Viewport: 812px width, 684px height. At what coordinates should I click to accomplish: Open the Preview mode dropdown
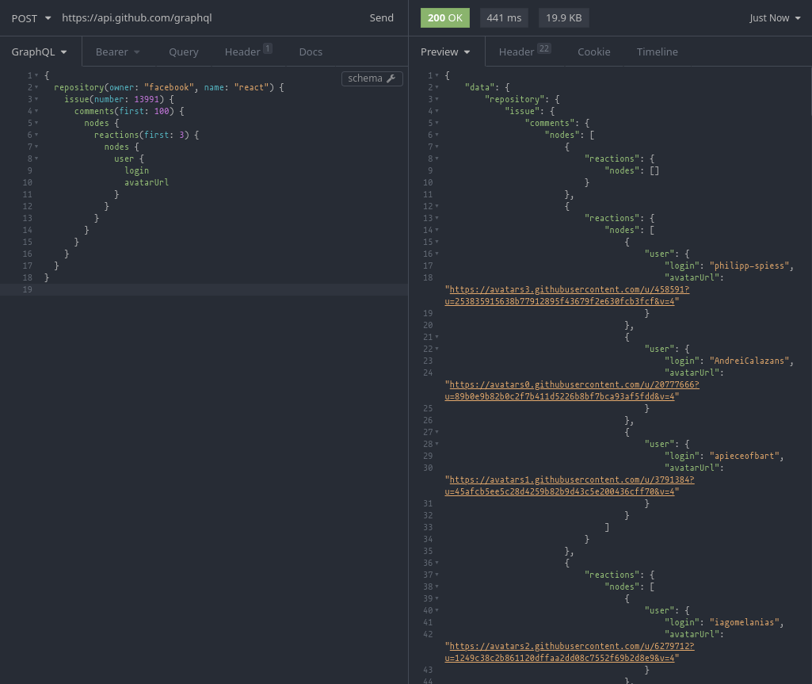pyautogui.click(x=445, y=52)
